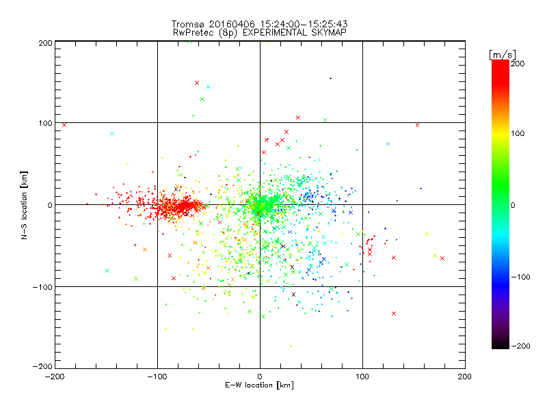547x410 pixels.
Task: Click the rainbow velocity color scale bar
Action: point(501,204)
